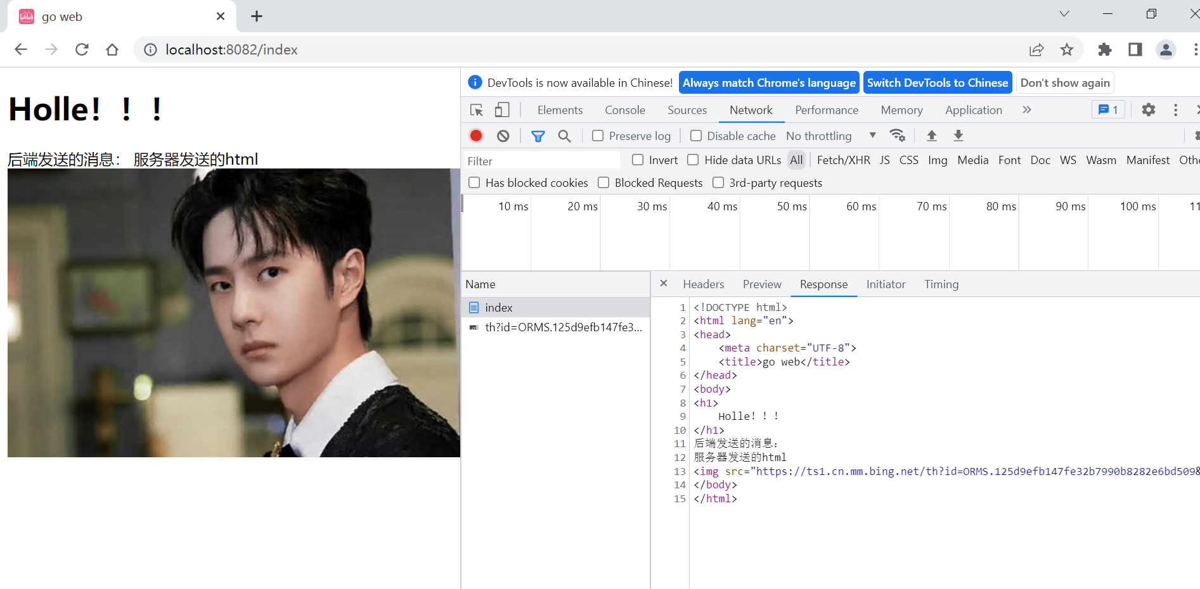Image resolution: width=1200 pixels, height=589 pixels.
Task: Click the address bar URL
Action: point(231,49)
